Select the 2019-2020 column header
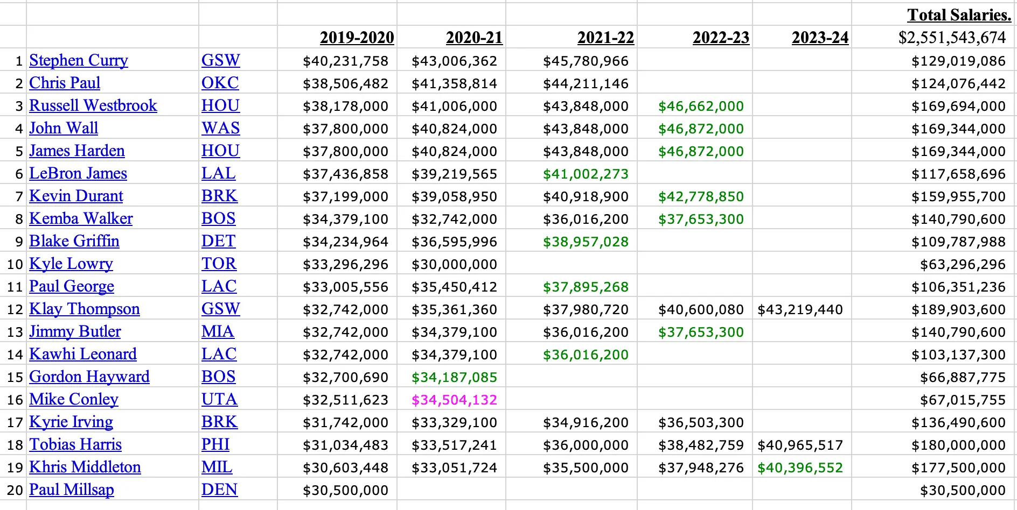 click(x=357, y=38)
